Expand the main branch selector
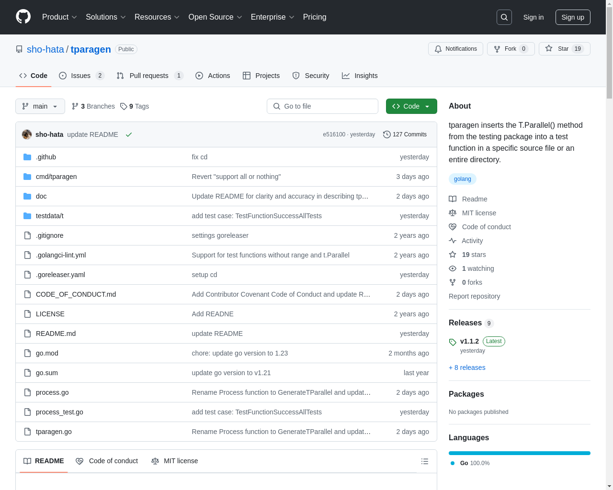Screen dimensions: 613x490 40,106
